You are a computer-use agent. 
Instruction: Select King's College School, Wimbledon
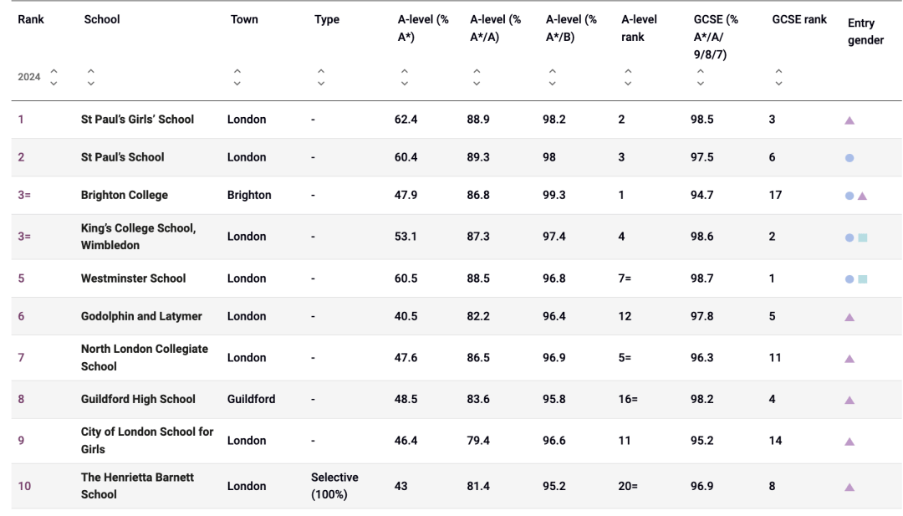click(138, 237)
